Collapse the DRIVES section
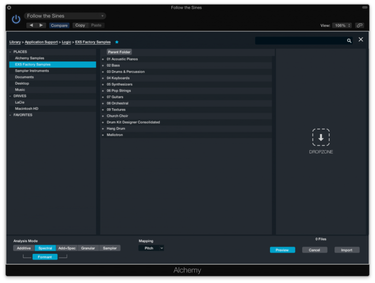 [x=10, y=96]
